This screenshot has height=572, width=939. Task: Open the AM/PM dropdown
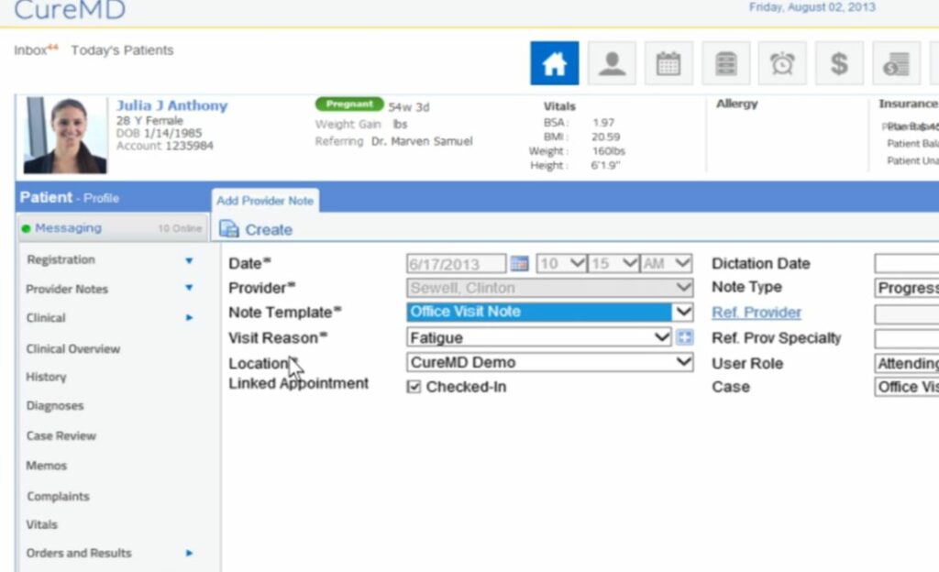666,263
